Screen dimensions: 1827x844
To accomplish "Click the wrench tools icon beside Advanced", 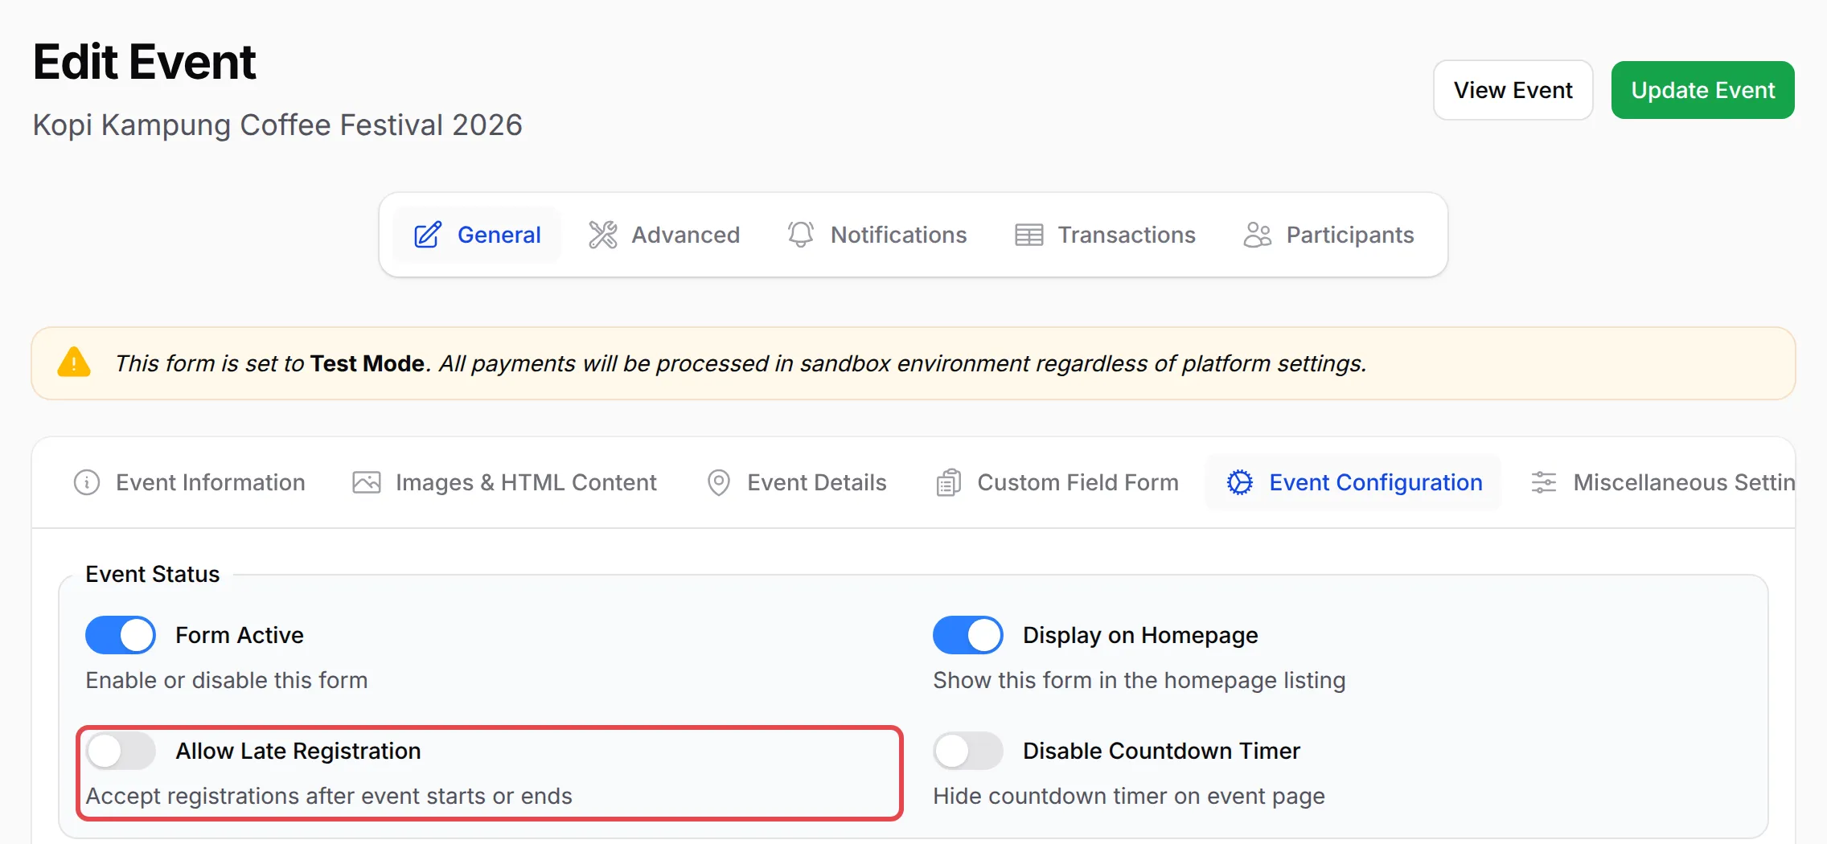I will tap(602, 235).
